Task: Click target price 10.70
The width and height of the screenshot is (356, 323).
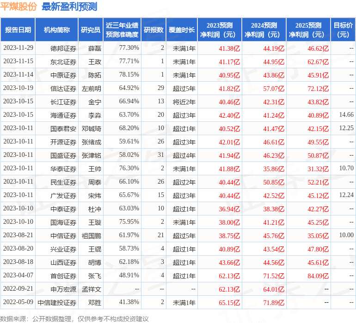Action: click(346, 168)
